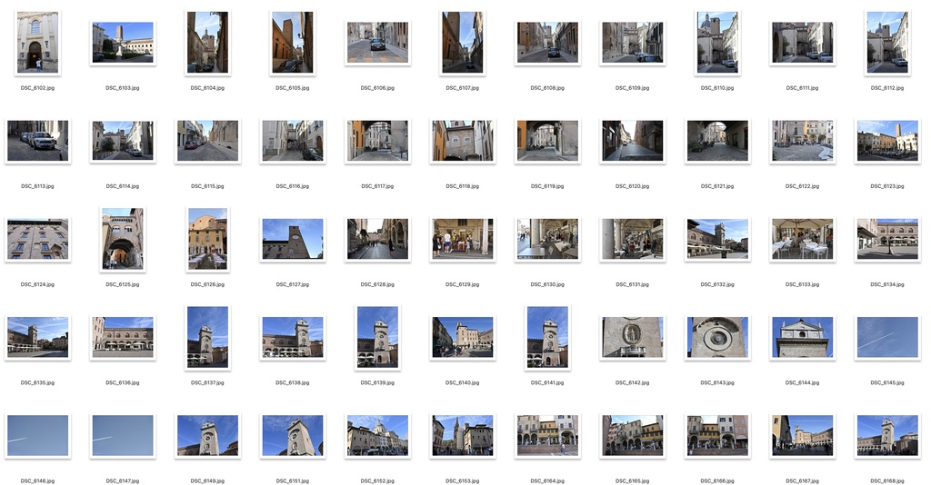
Task: Click the file name DSC_6147.jpg
Action: [x=123, y=480]
